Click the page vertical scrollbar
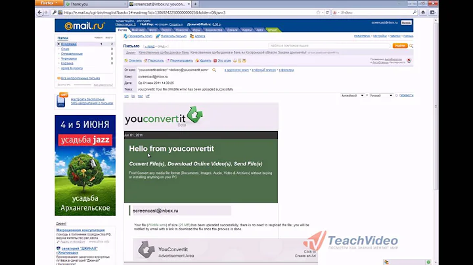This screenshot has height=265, width=473. pos(436,142)
